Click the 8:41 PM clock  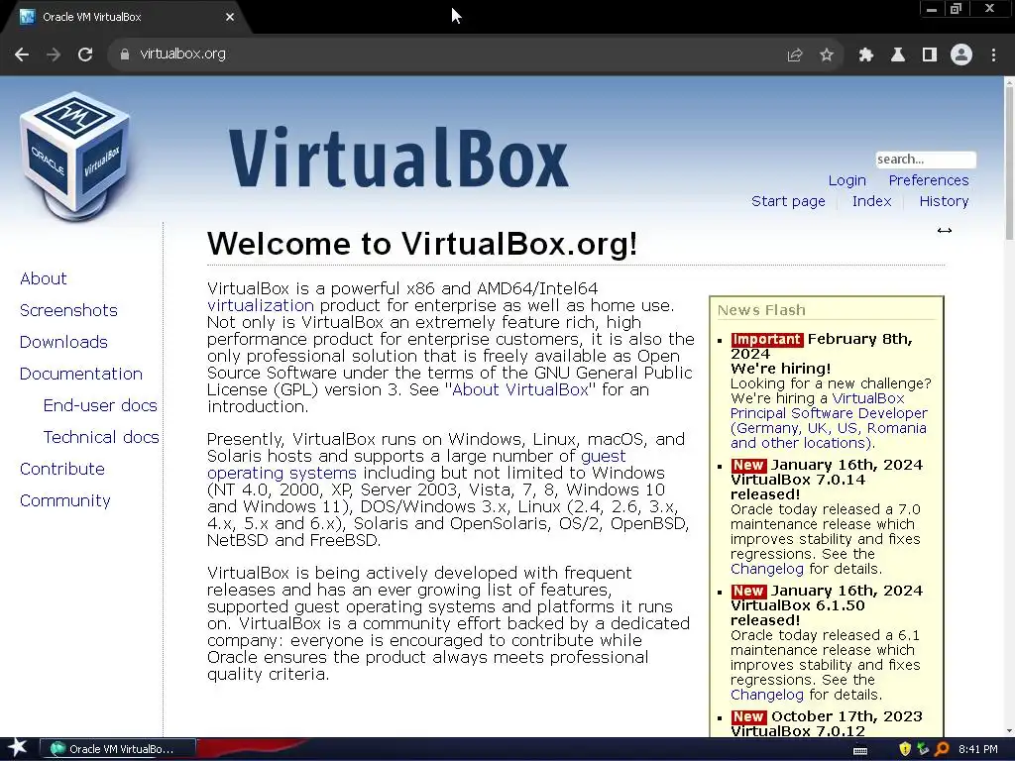[x=978, y=749]
